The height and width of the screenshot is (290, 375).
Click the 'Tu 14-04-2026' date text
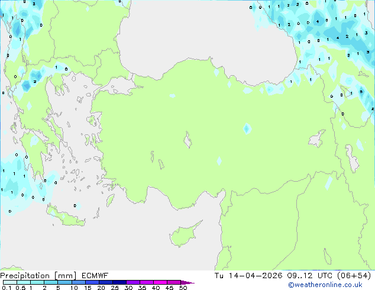(248, 276)
